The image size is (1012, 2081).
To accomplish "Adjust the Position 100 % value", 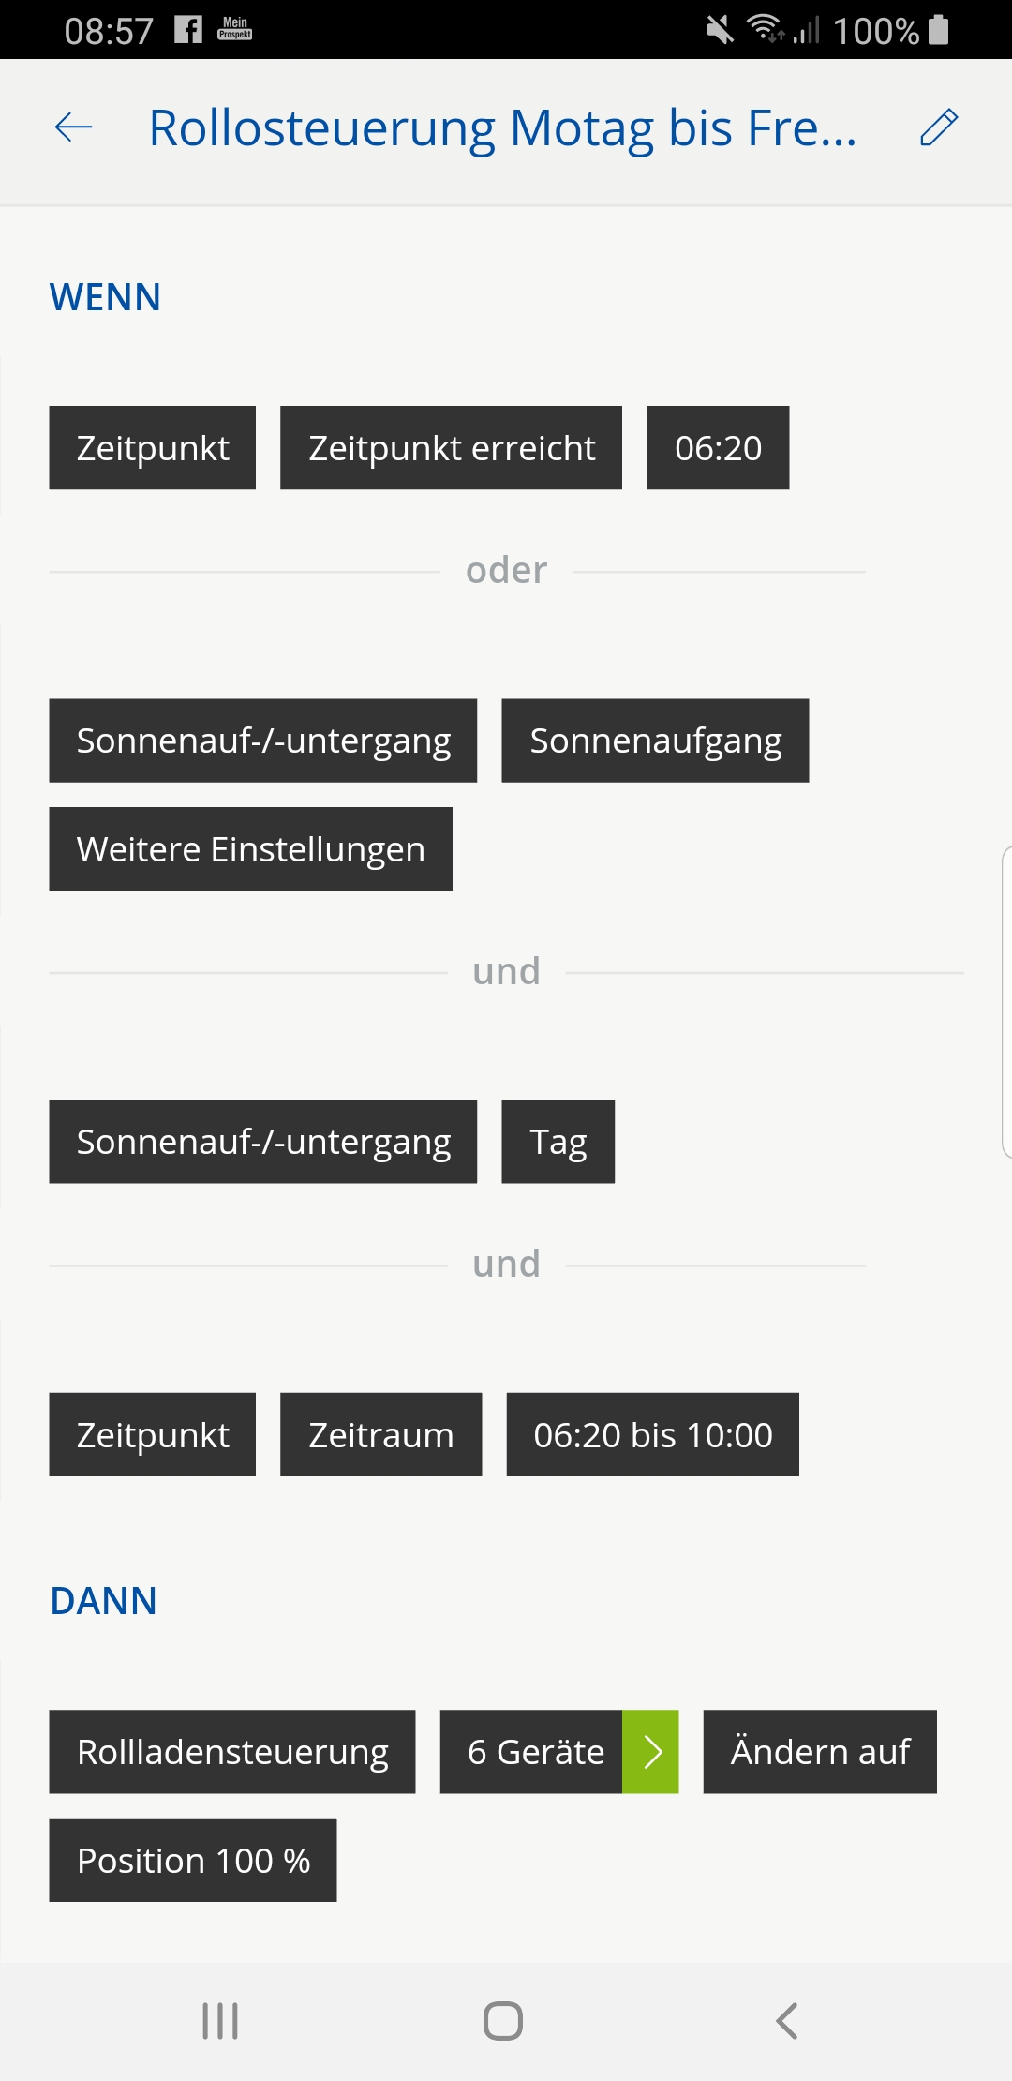I will [x=193, y=1860].
